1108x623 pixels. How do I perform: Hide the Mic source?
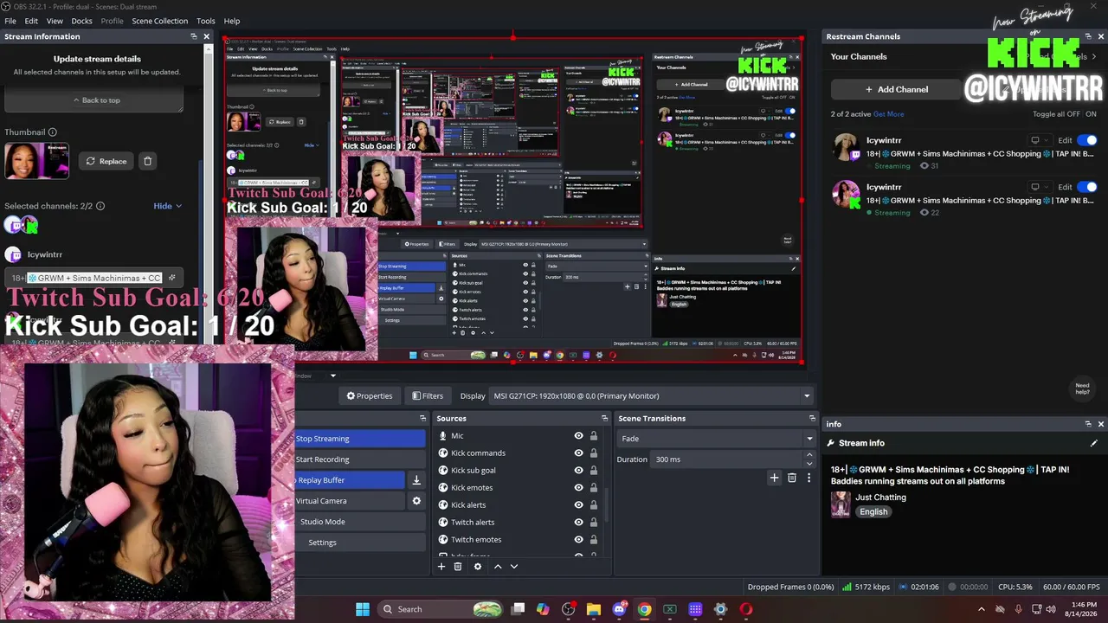click(578, 436)
